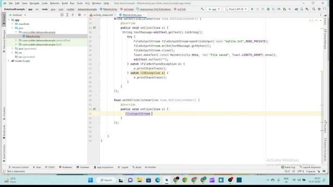The width and height of the screenshot is (333, 187).
Task: Expand the res folder
Action: [x=12, y=52]
